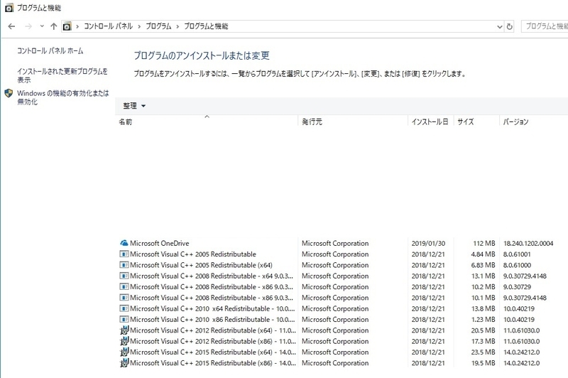Viewport: 568px width, 378px height.
Task: Click icon of Visual C++ 2005 Redistributable (x64)
Action: pos(124,265)
